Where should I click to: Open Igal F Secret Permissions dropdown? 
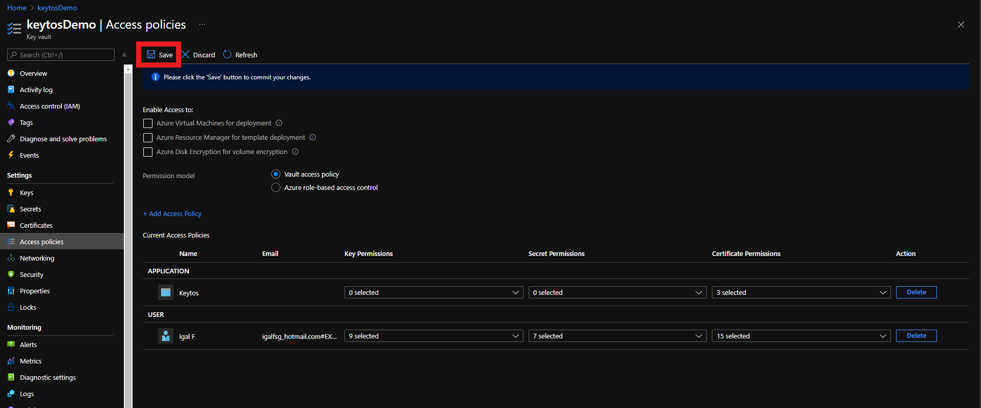617,336
